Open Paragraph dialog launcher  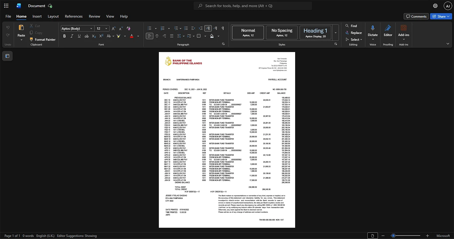point(223,44)
